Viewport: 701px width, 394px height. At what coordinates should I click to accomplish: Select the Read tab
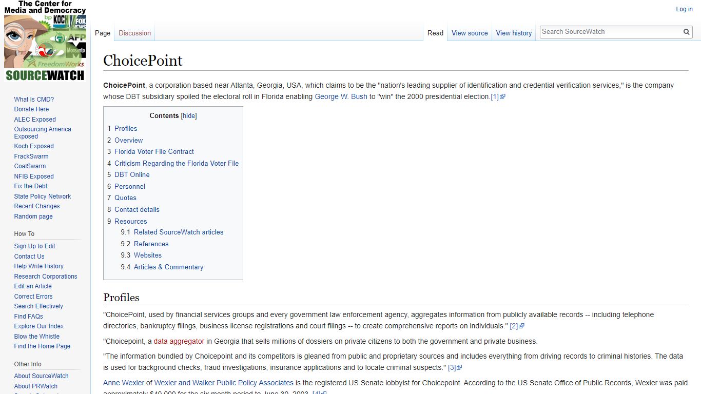tap(435, 33)
